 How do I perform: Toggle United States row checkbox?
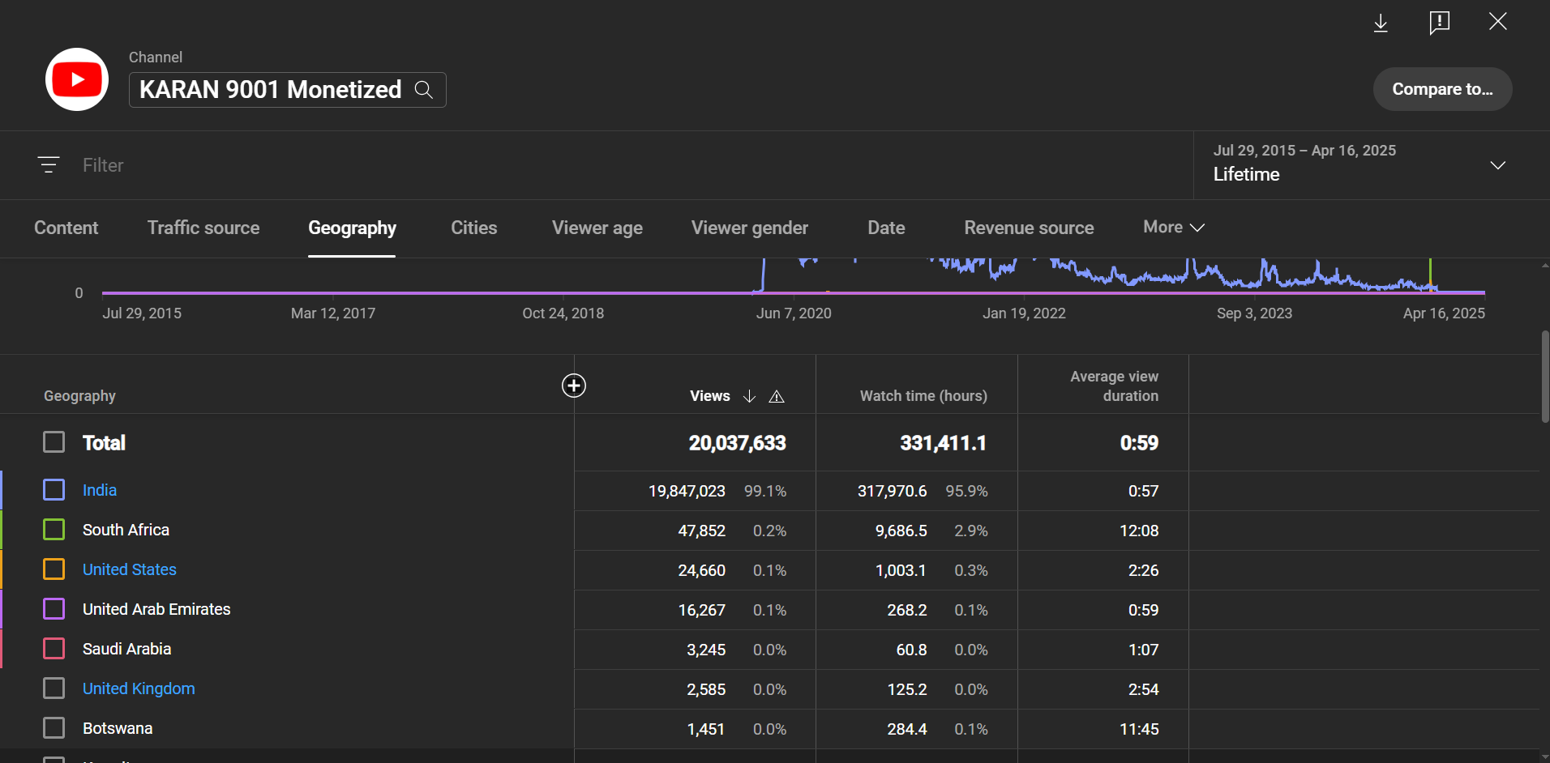coord(54,569)
